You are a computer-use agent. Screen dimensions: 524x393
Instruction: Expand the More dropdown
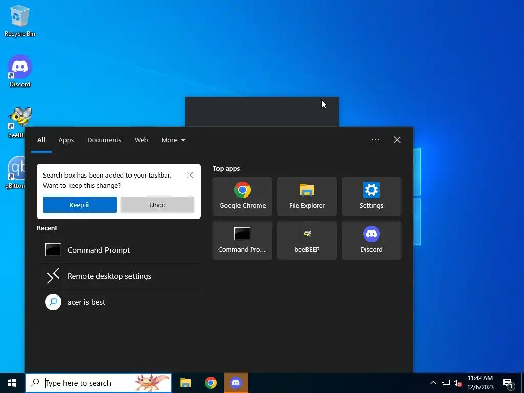[173, 140]
